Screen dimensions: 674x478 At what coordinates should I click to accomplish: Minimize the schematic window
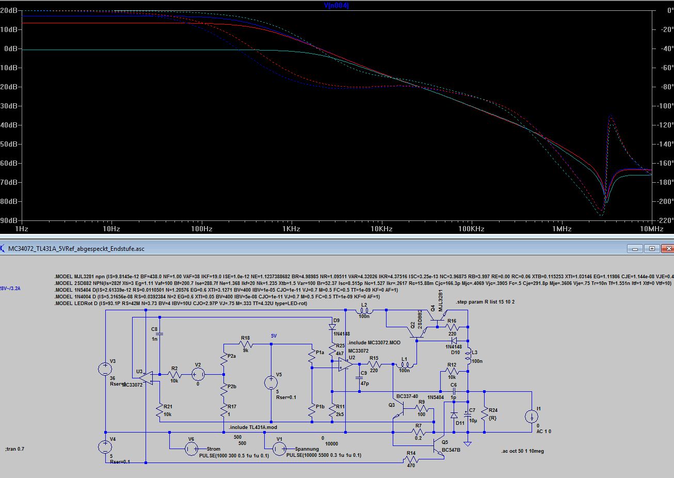pyautogui.click(x=635, y=249)
